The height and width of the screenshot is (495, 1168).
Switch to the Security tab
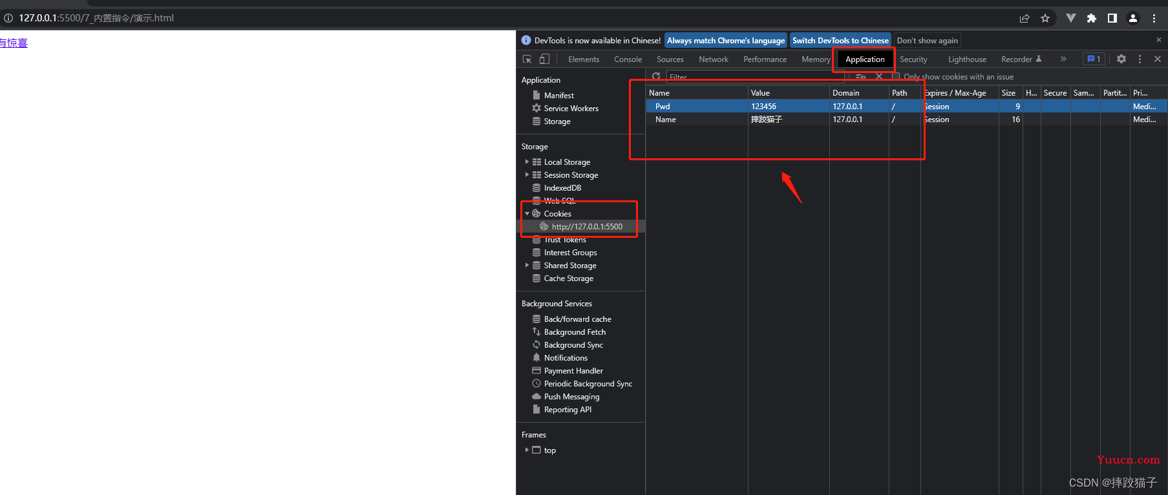[913, 59]
